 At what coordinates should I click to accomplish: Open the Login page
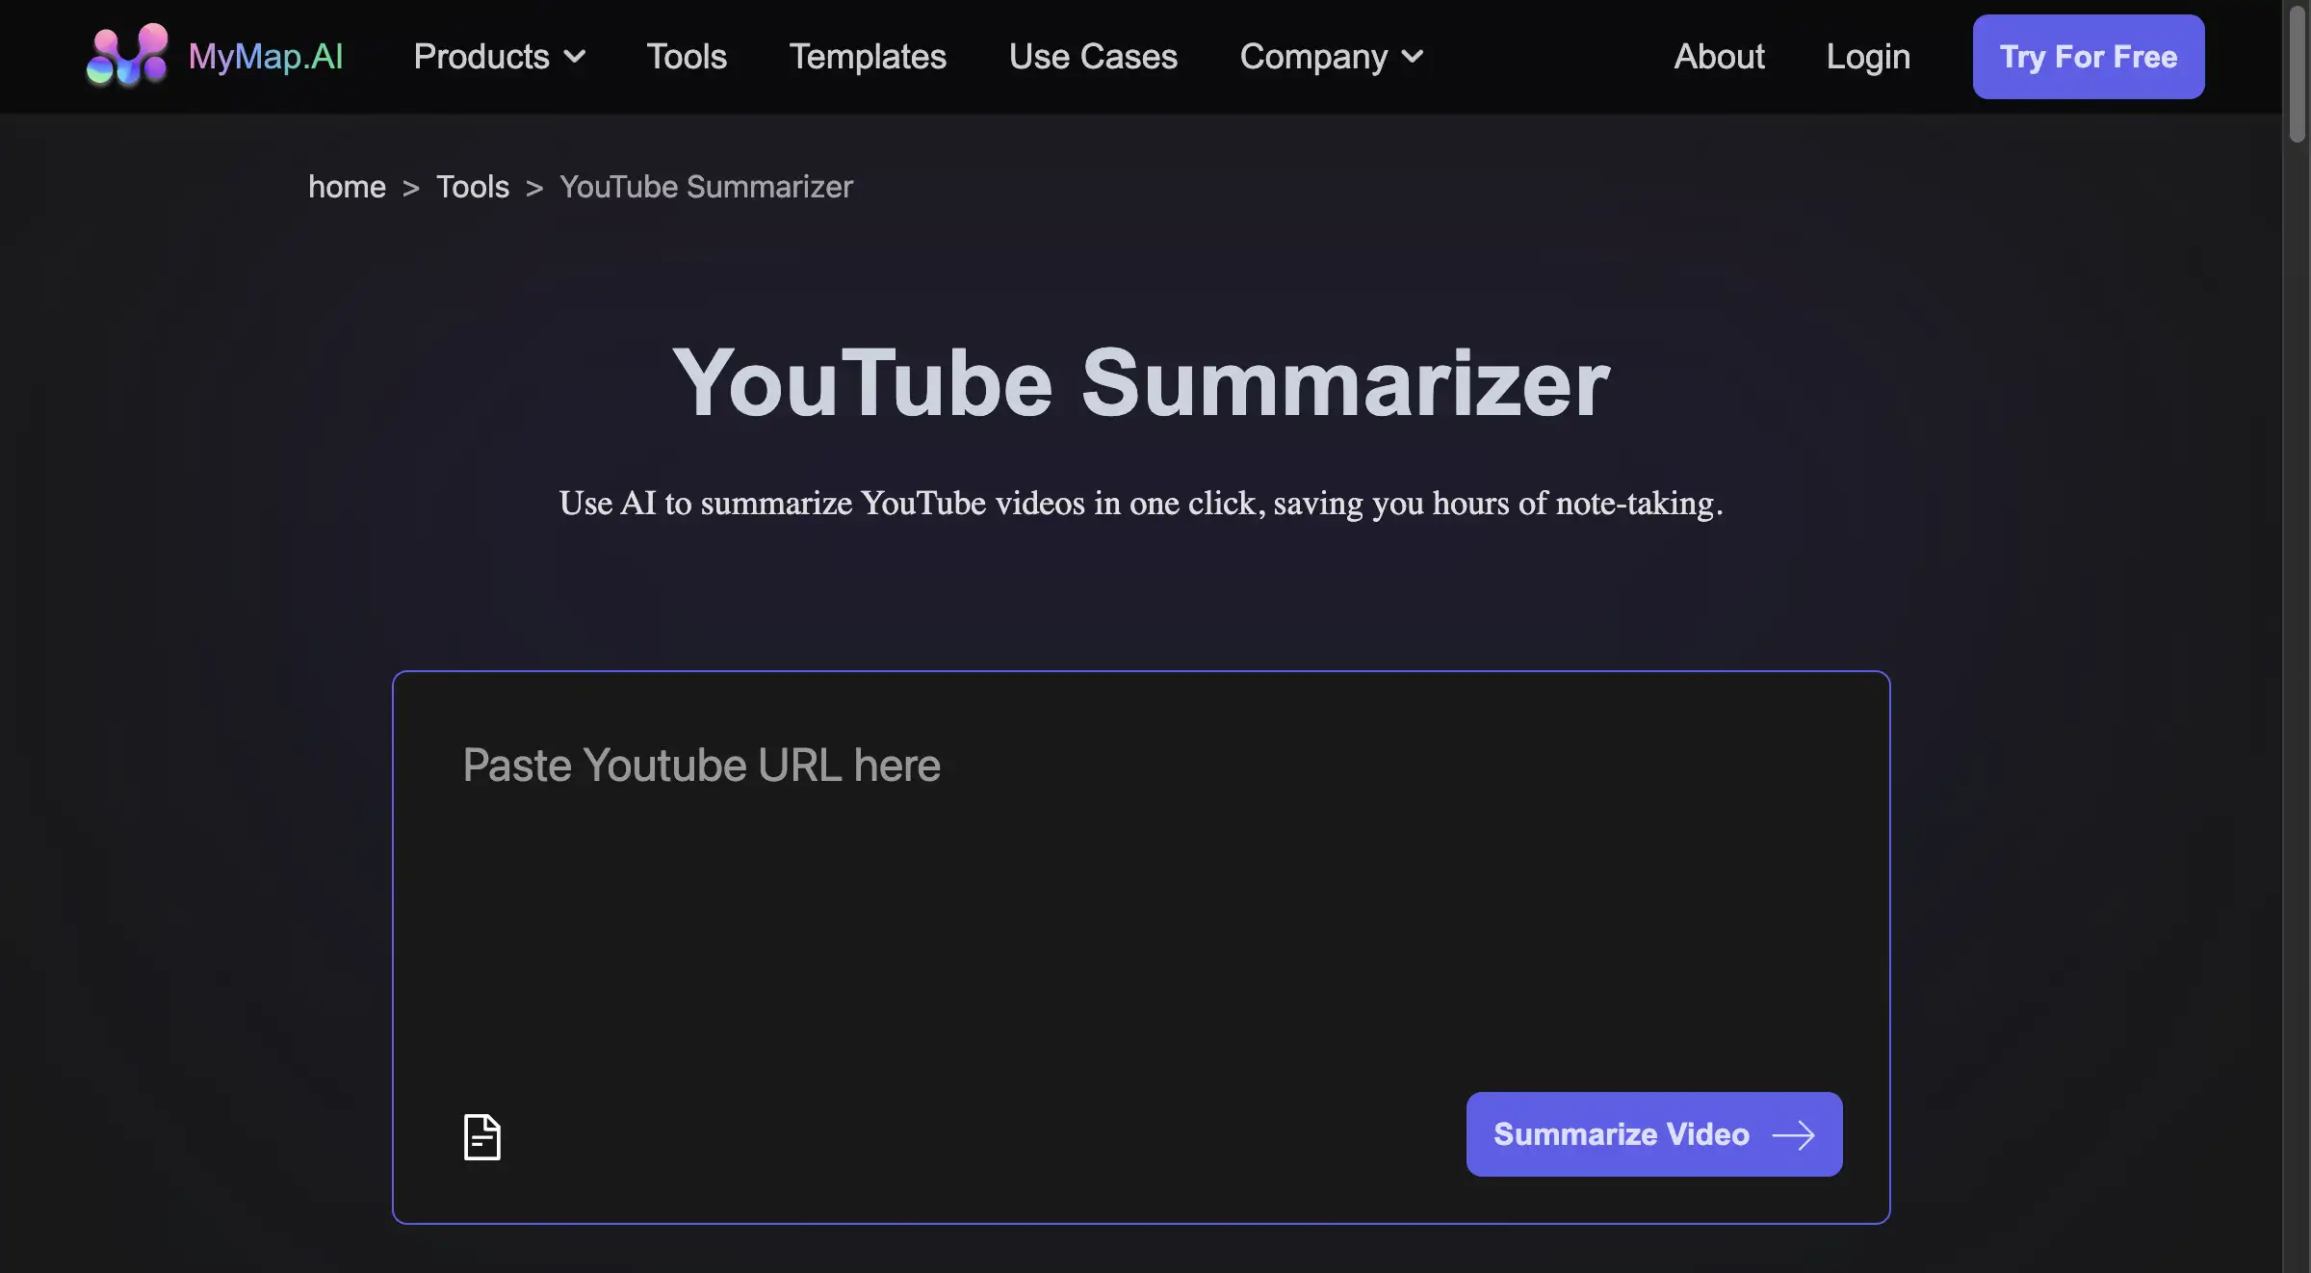(1867, 57)
